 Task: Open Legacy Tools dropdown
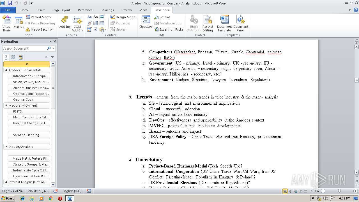click(x=103, y=29)
